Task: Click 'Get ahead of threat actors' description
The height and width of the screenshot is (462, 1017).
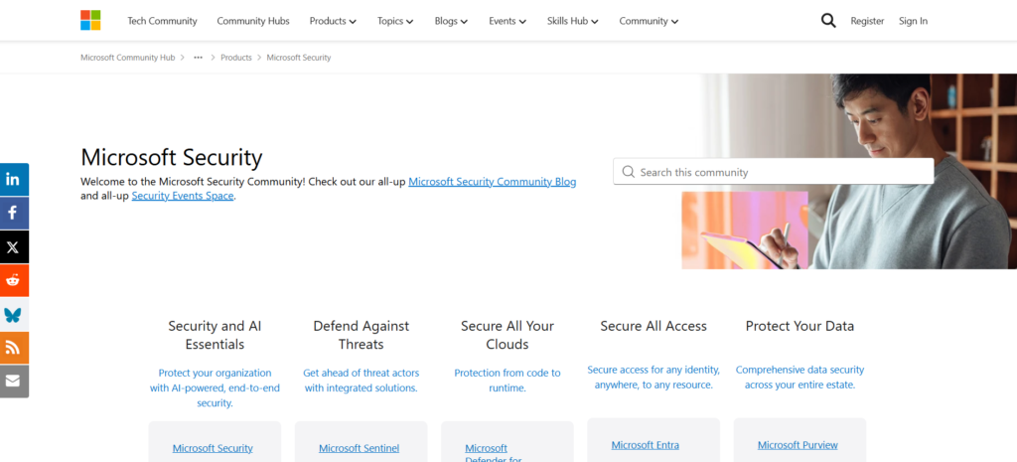Action: [362, 381]
